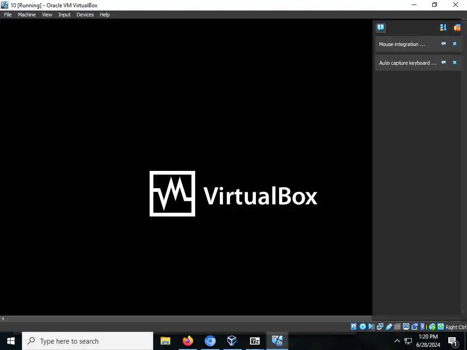Minimize the VirtualBox window
This screenshot has height=350, width=467.
tap(414, 5)
